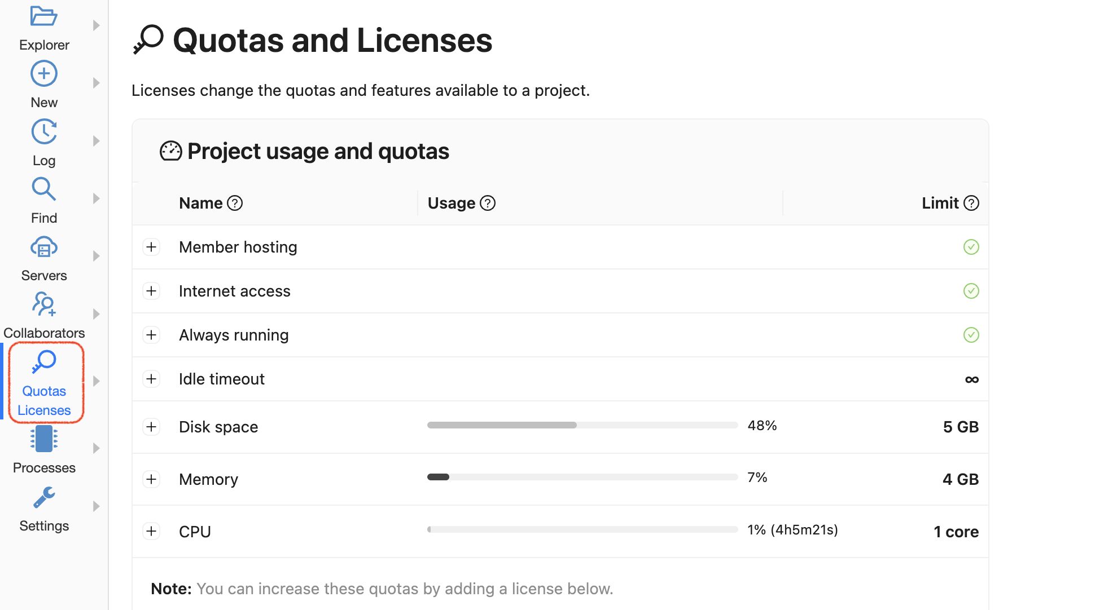Screen dimensions: 1104x610
Task: Open the Servers cloud icon
Action: click(43, 247)
